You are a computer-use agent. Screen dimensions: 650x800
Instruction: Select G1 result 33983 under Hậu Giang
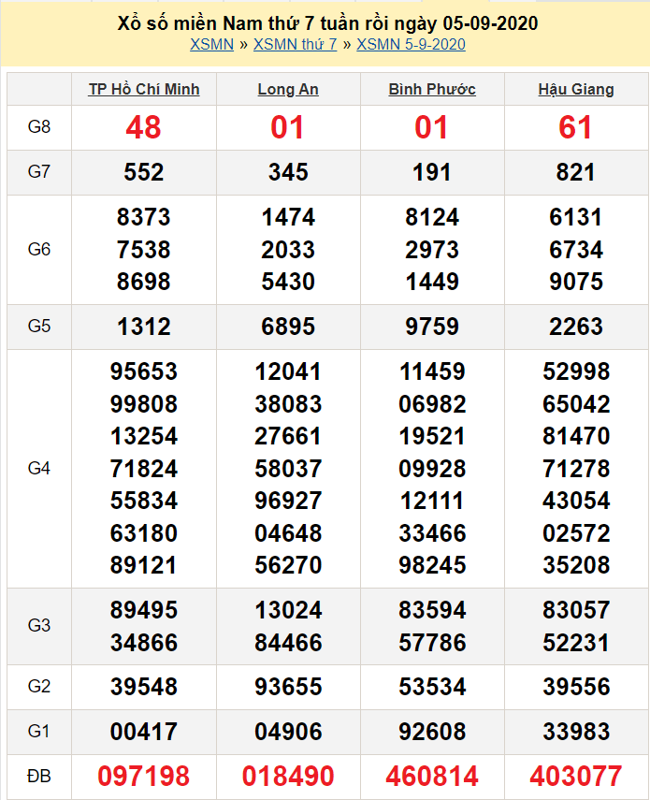click(x=576, y=732)
